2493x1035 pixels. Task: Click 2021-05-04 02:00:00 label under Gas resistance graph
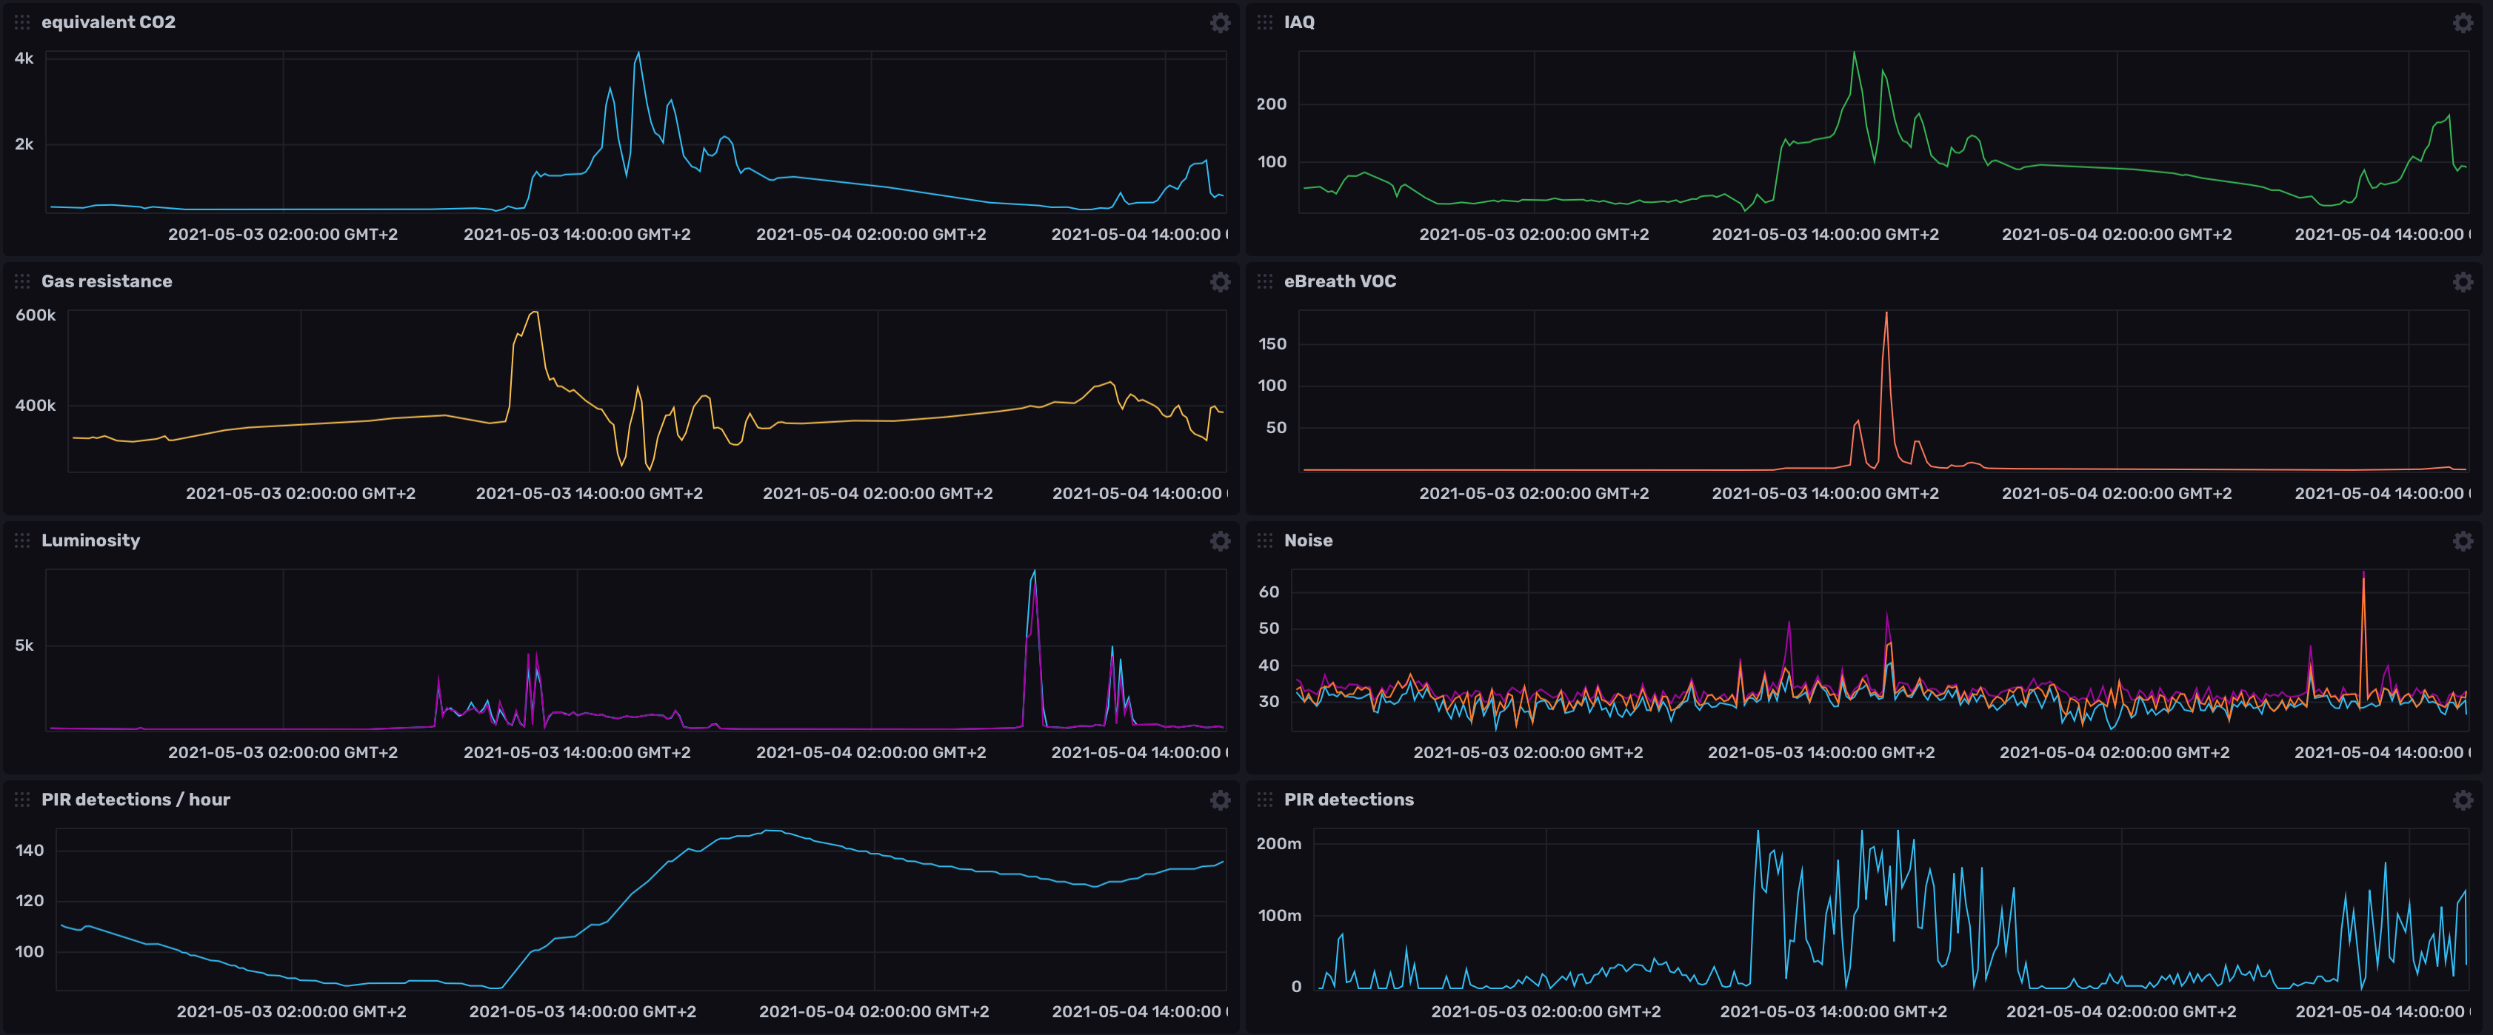click(878, 493)
